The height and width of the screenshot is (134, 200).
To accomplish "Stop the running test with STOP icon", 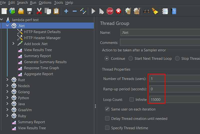I will [110, 11].
